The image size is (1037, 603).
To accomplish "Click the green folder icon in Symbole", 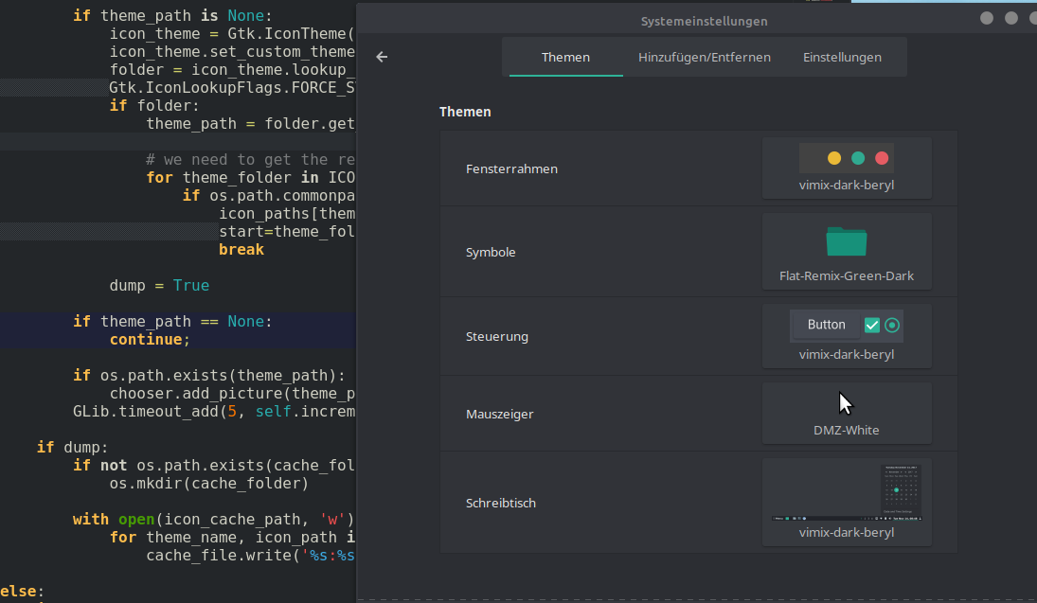I will (847, 241).
